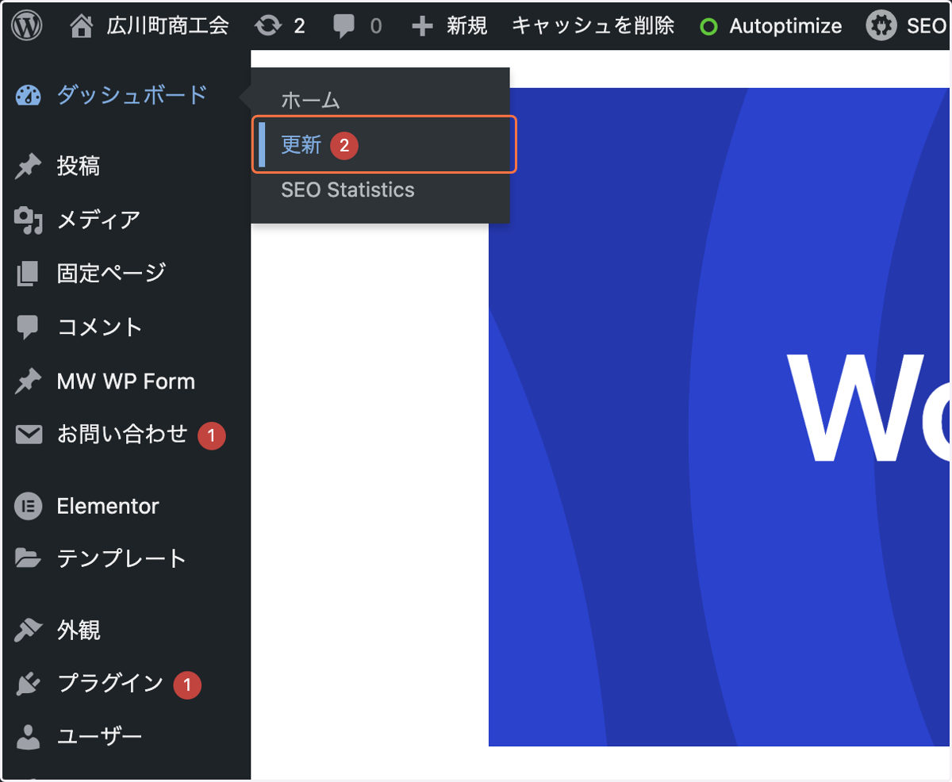The width and height of the screenshot is (952, 782).
Task: Click the dashboard gauge icon
Action: [x=29, y=96]
